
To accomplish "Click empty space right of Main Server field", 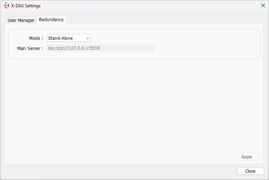I will tap(205, 48).
